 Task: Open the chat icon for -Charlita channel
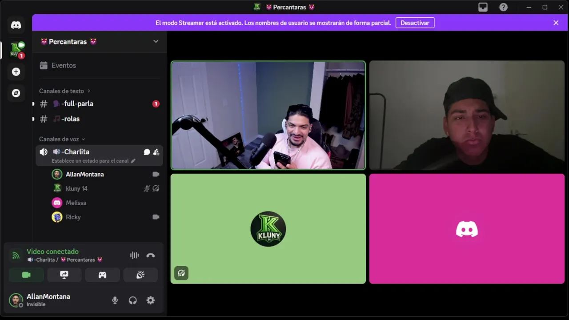click(x=147, y=152)
